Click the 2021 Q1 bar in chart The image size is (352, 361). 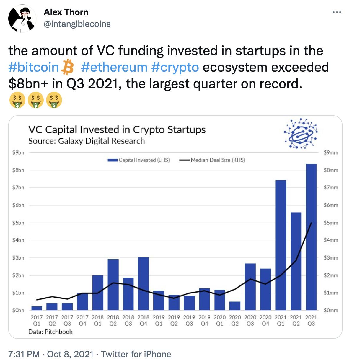coord(281,245)
